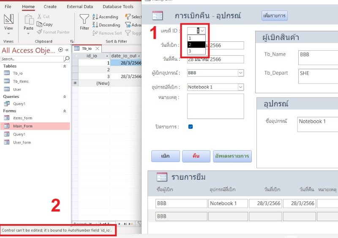This screenshot has height=238, width=338.
Task: Collapse the Forms group
Action: (65, 111)
